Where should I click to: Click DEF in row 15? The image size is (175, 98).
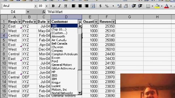click(x=29, y=86)
